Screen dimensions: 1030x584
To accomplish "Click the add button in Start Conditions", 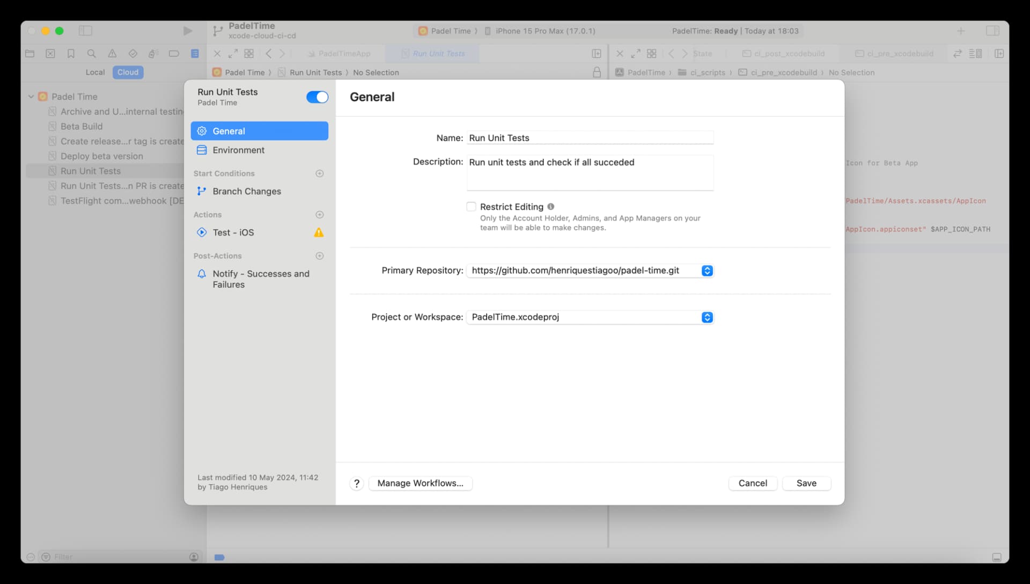I will click(320, 173).
